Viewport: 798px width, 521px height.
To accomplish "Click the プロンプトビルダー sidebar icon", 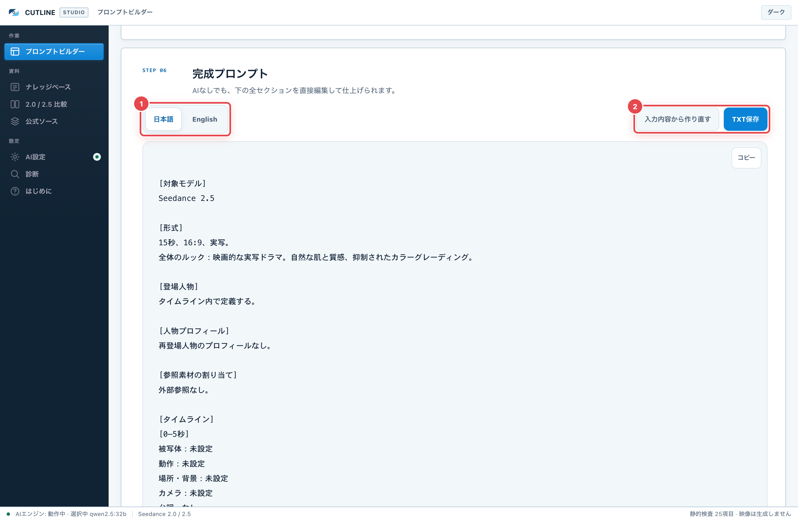I will (15, 51).
